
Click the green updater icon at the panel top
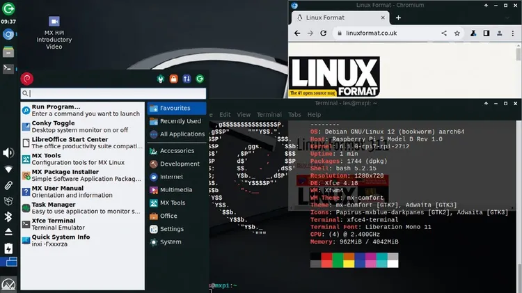8,8
